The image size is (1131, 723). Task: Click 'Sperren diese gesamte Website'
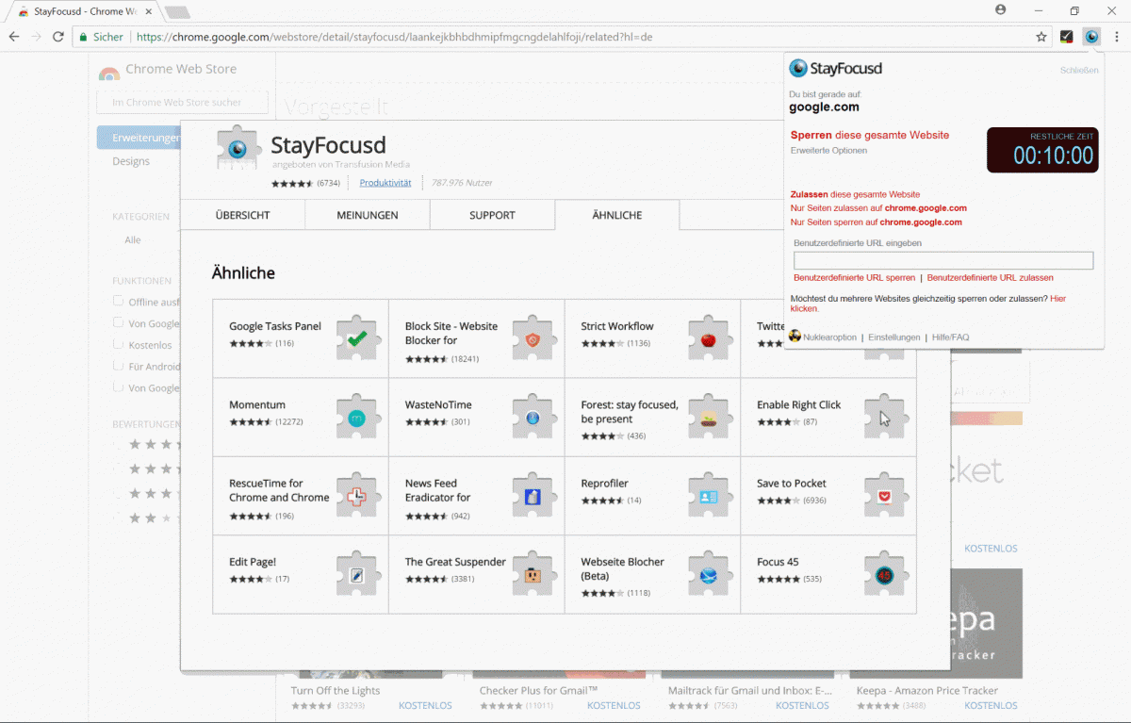[x=870, y=135]
